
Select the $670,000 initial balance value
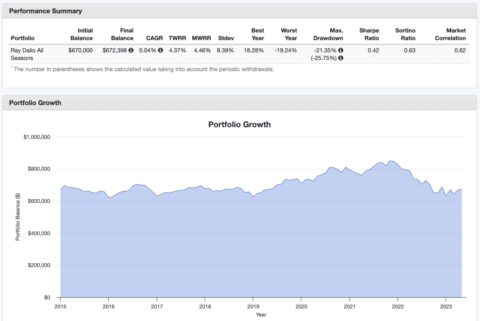[x=80, y=50]
